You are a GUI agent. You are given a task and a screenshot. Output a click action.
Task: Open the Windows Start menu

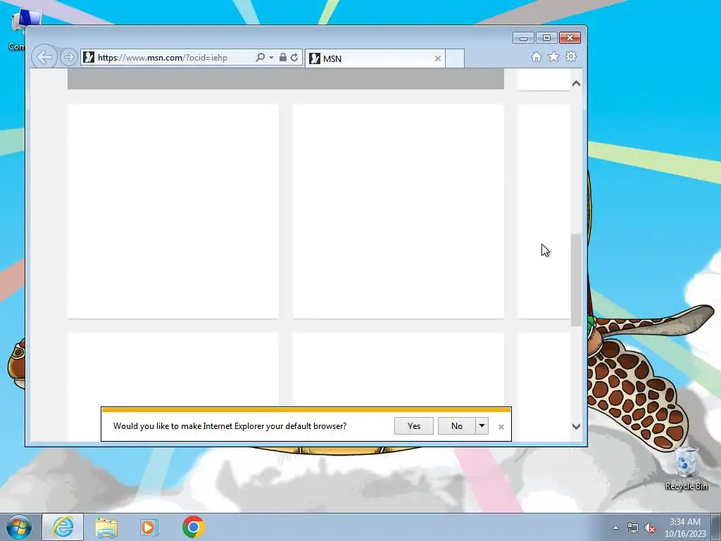coord(19,527)
